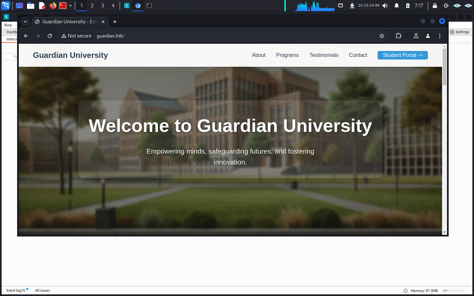Click the web page vertical scrollbar thumb

(x=444, y=67)
